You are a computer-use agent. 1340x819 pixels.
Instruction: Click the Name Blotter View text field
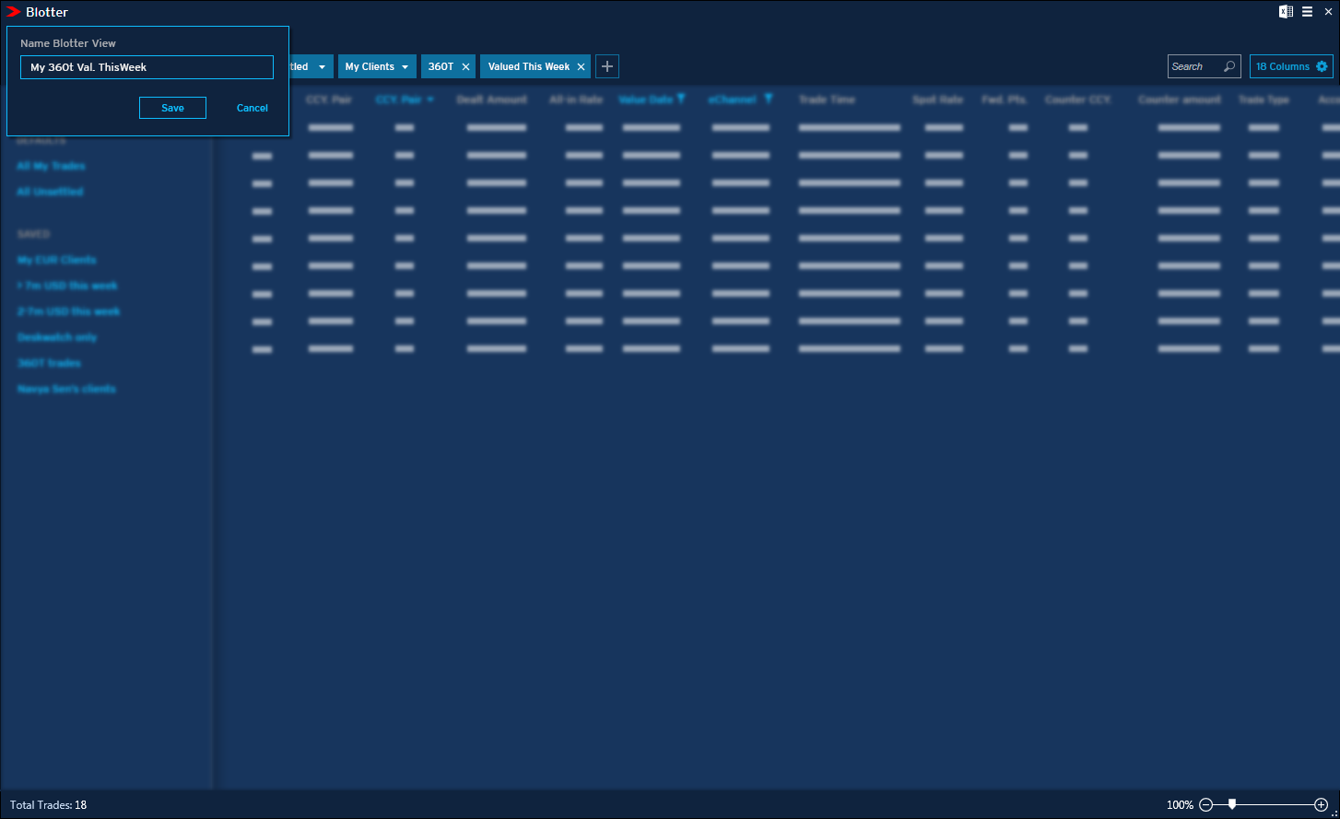pyautogui.click(x=147, y=67)
